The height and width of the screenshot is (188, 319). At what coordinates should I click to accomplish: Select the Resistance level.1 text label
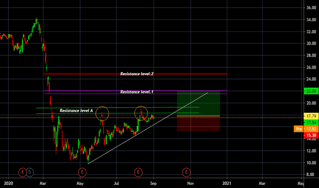(x=137, y=92)
